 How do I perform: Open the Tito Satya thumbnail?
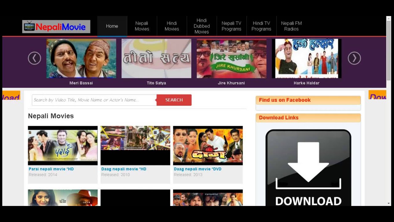[156, 58]
